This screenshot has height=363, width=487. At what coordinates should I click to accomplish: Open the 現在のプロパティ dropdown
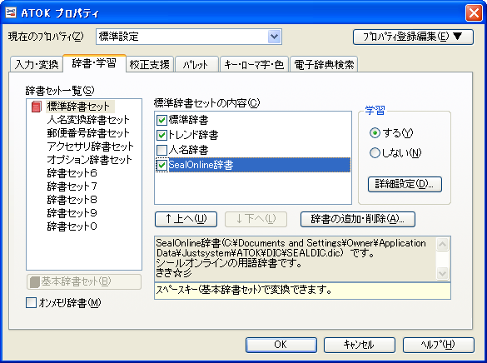(x=274, y=37)
